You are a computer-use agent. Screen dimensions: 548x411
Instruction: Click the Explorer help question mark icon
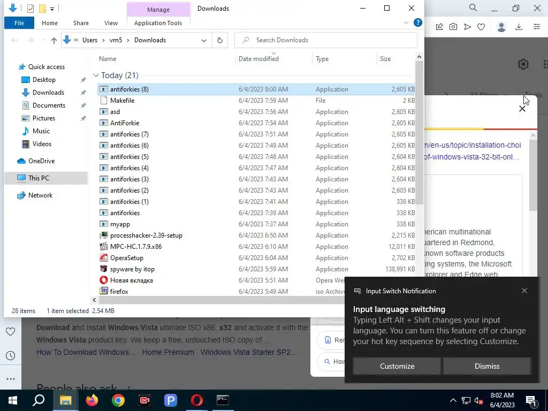pos(417,22)
